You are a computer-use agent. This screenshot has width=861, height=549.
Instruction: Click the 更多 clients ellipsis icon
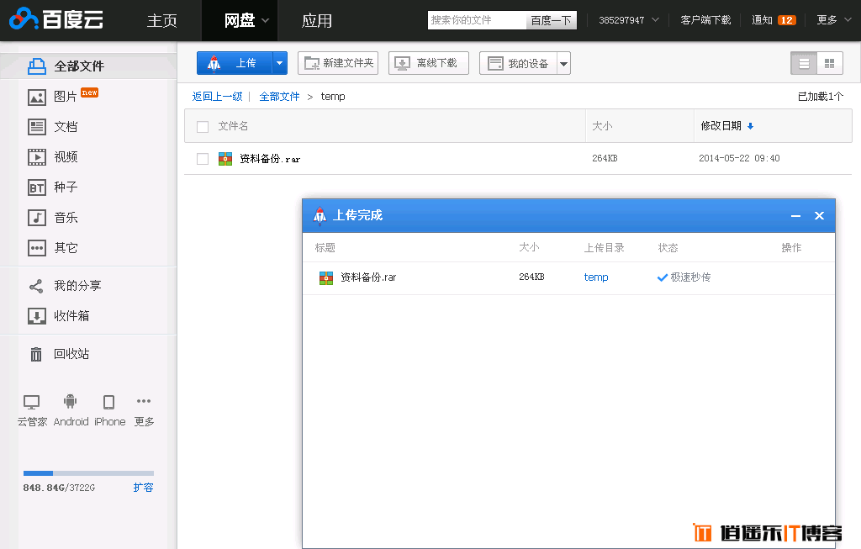click(144, 401)
